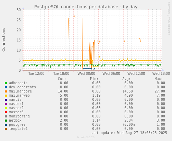Click the mailmancore peak at 27 connections
The height and width of the screenshot is (141, 172).
coord(74,16)
